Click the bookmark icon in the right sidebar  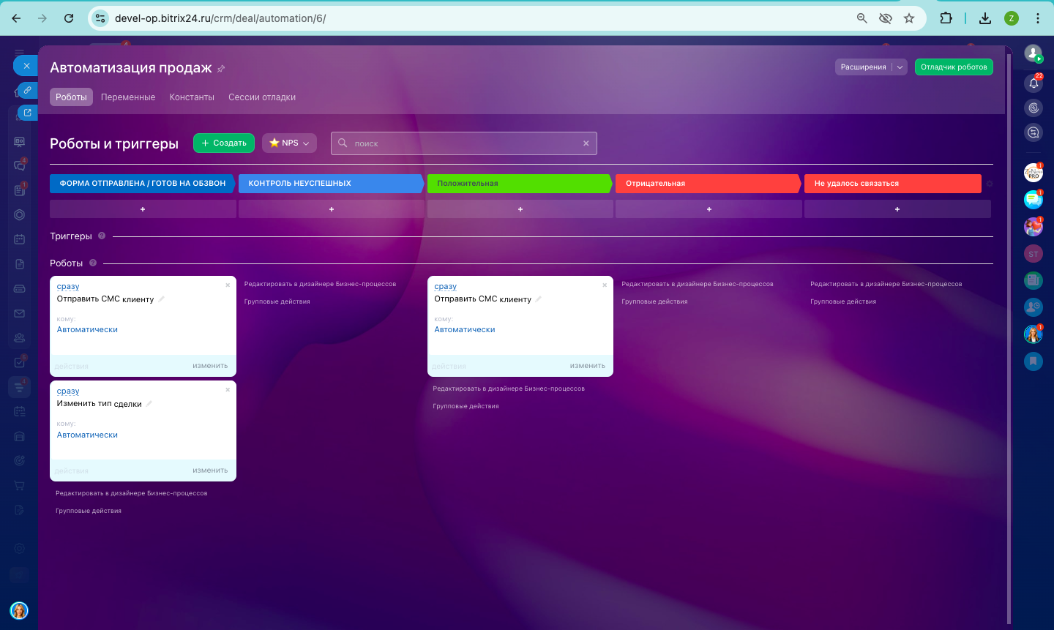click(1034, 361)
